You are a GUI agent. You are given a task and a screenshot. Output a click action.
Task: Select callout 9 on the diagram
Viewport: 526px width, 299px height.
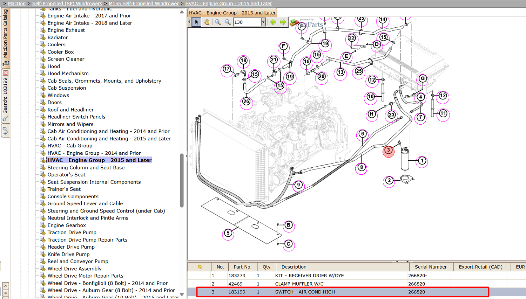coord(298,185)
